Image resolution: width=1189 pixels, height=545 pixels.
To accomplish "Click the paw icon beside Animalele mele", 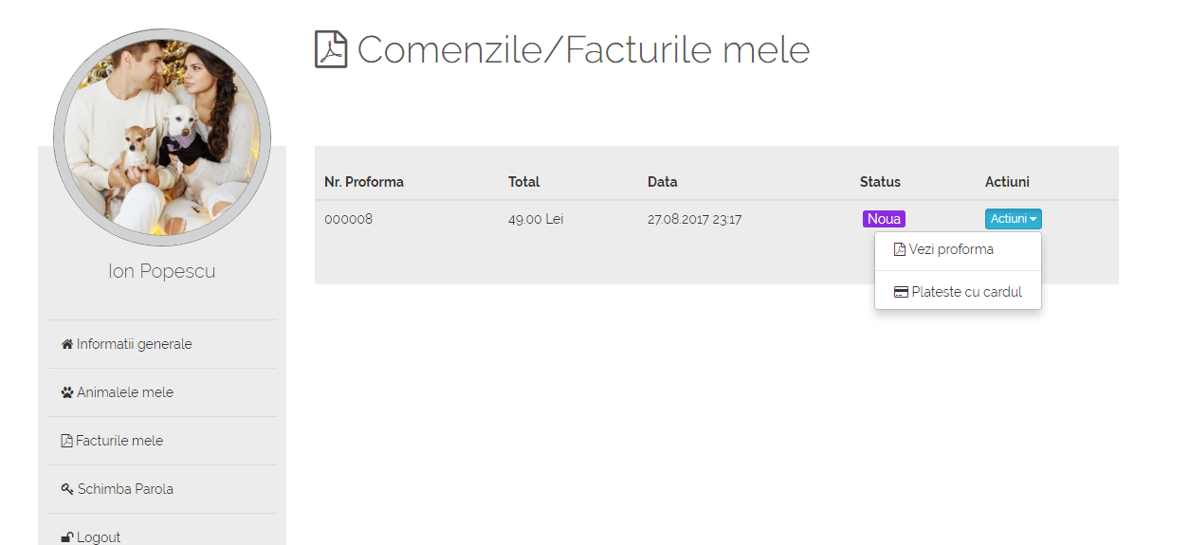I will pyautogui.click(x=67, y=392).
